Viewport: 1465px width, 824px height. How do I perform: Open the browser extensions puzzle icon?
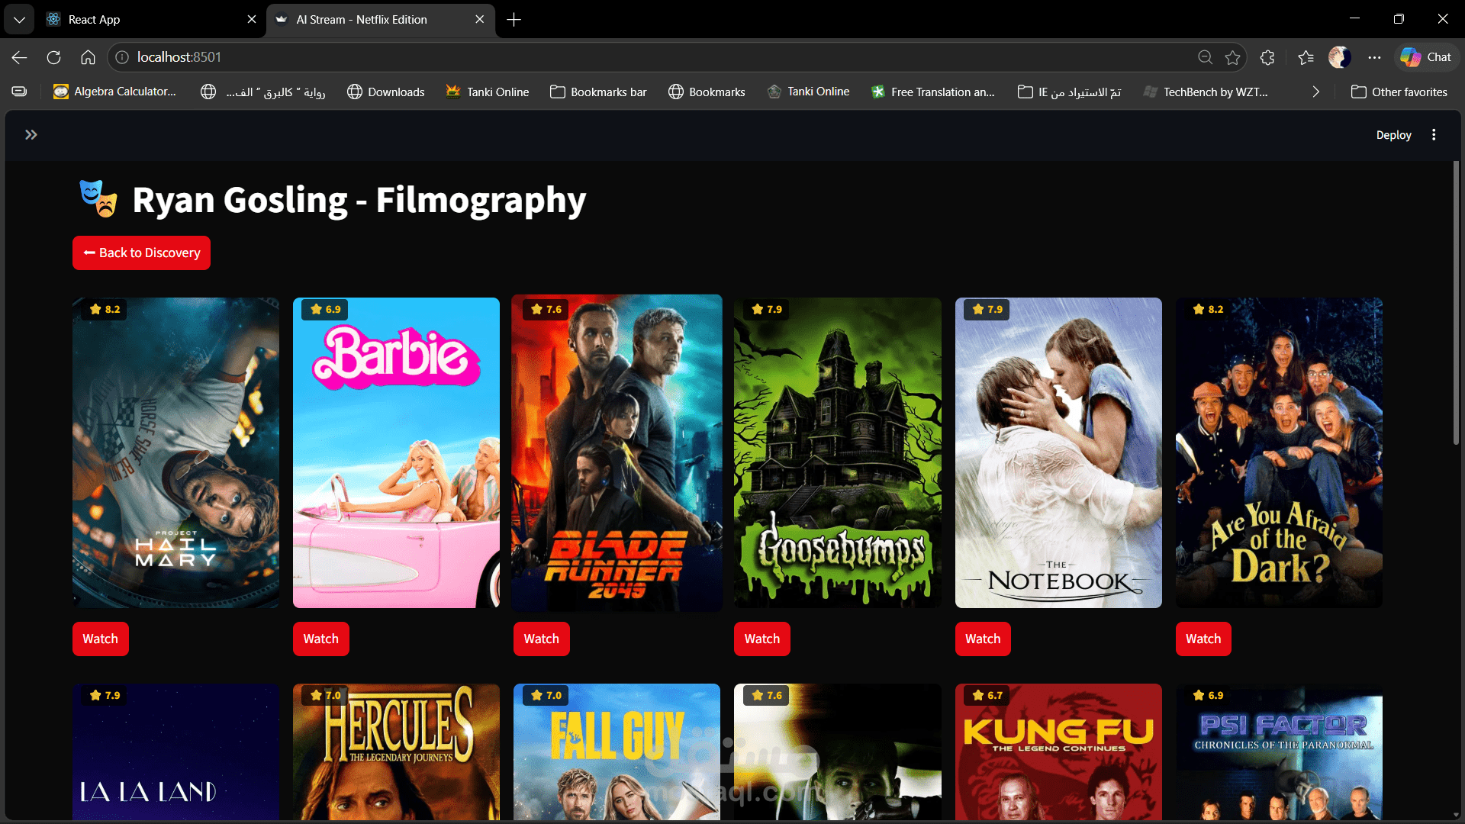[x=1267, y=57]
